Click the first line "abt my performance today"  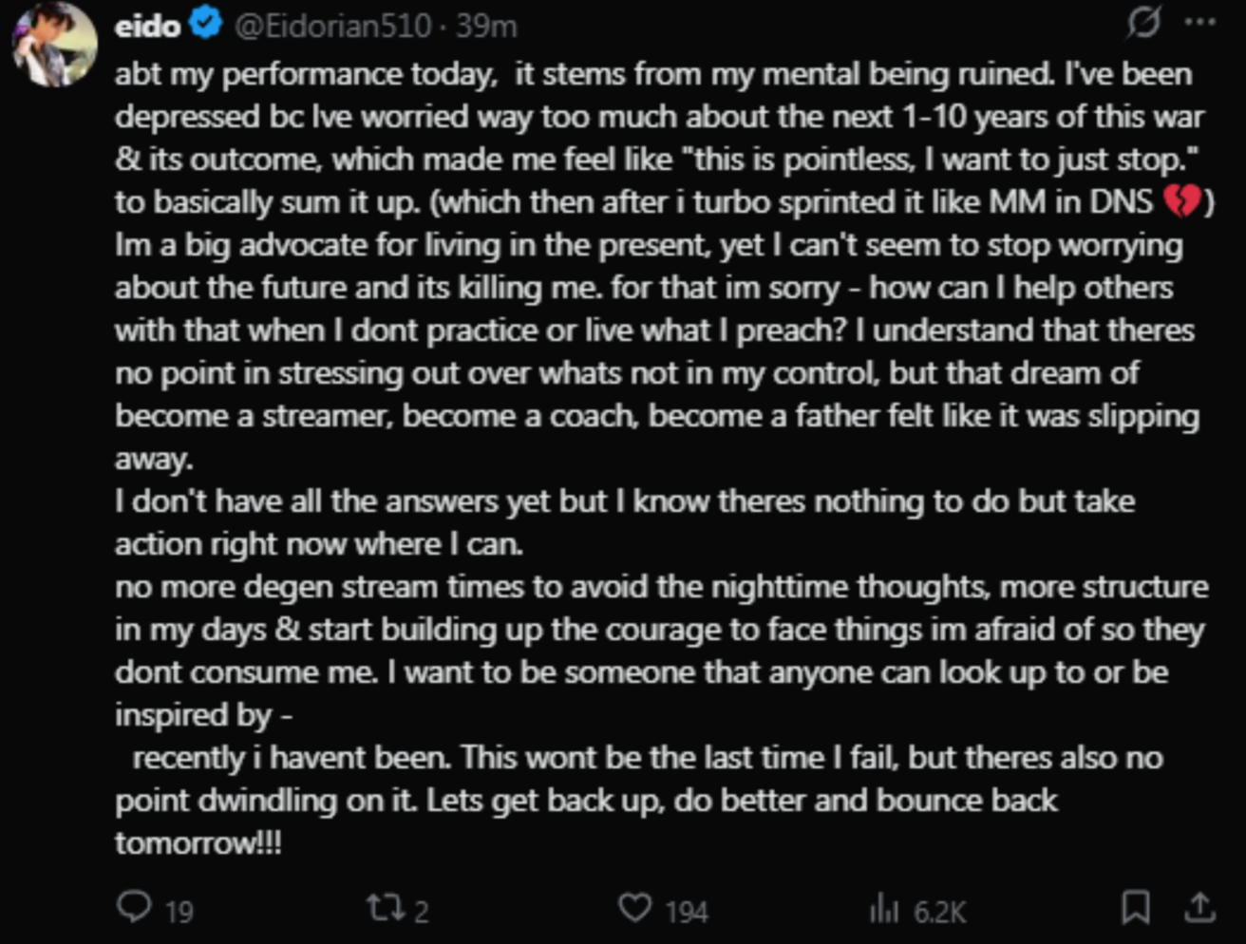[x=305, y=74]
